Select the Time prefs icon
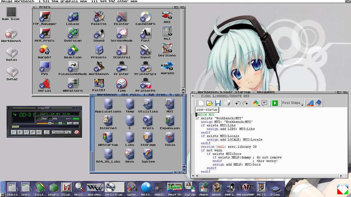Viewport: 351px width, 197px height. pyautogui.click(x=121, y=85)
